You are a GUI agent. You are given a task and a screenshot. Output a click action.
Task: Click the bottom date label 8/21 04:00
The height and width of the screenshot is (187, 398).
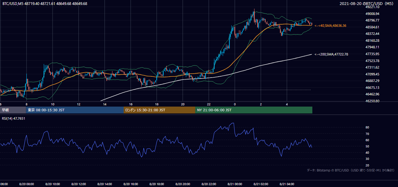(x=287, y=184)
